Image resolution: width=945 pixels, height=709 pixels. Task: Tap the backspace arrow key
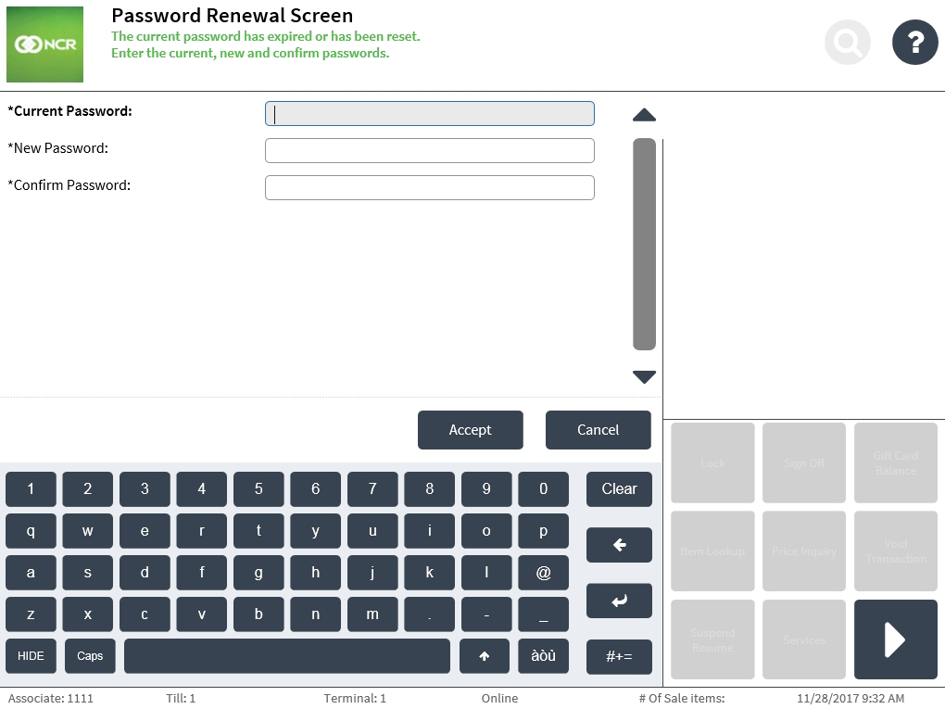pyautogui.click(x=619, y=545)
